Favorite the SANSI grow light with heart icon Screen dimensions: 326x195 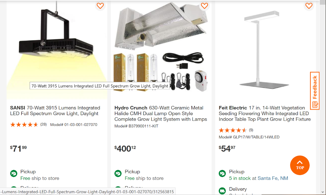(x=100, y=6)
